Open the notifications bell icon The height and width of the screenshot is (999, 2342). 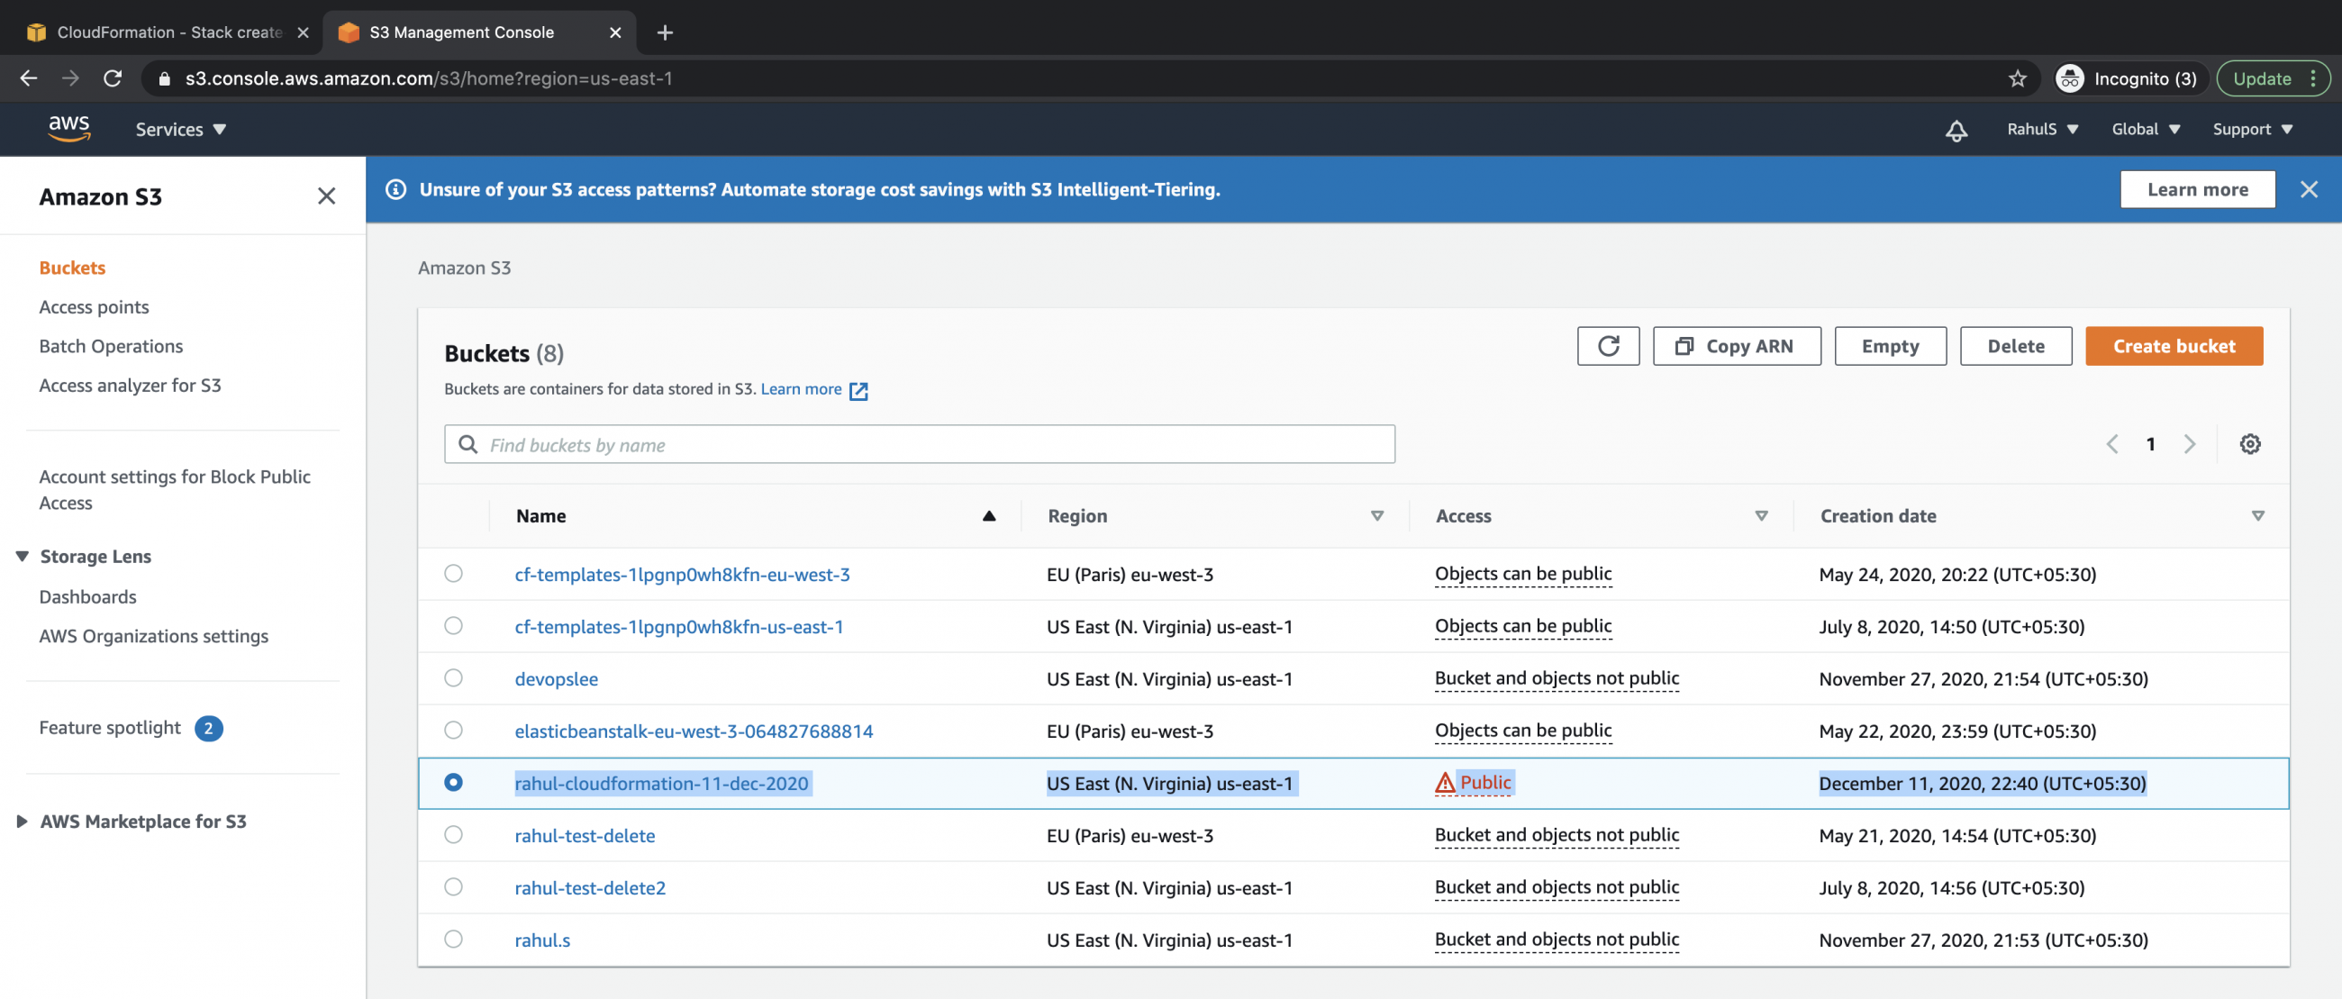point(1956,130)
